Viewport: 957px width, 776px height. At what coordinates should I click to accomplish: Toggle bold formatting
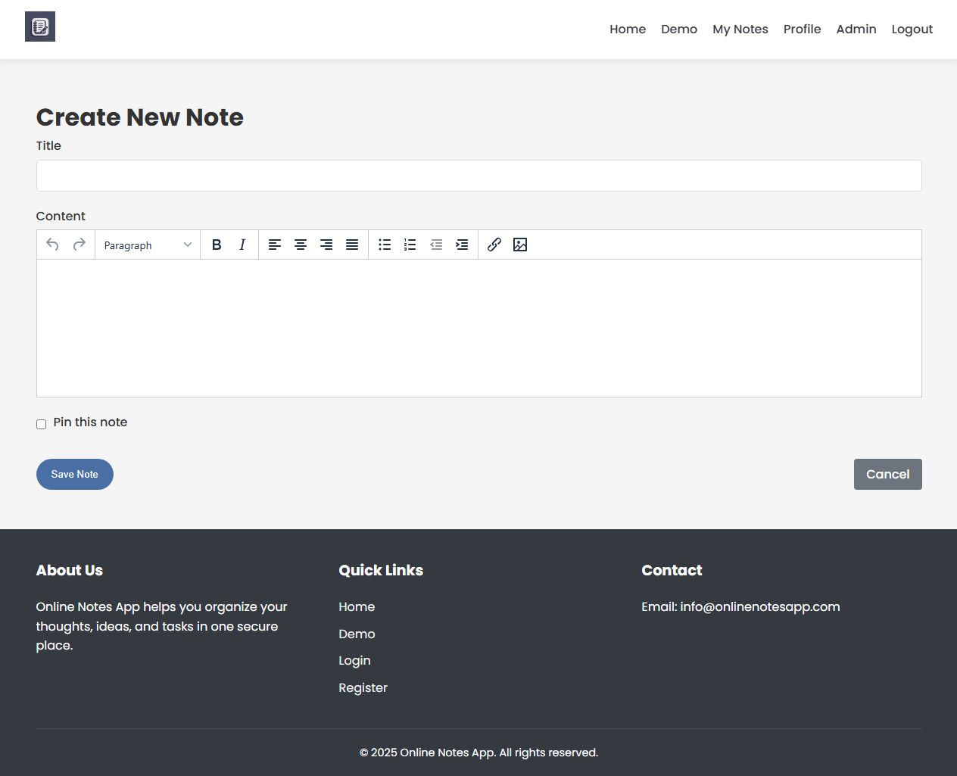(x=217, y=245)
